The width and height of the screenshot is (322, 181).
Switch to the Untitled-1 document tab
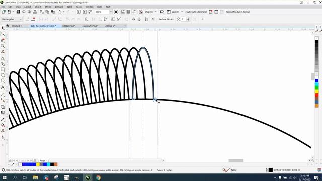(x=17, y=26)
